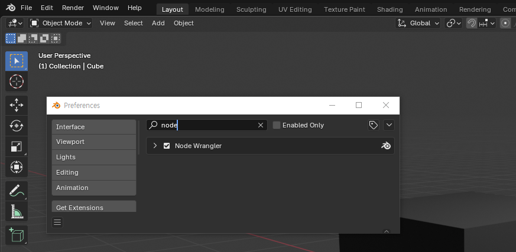
Task: Switch to the UV Editing workspace tab
Action: coord(295,9)
